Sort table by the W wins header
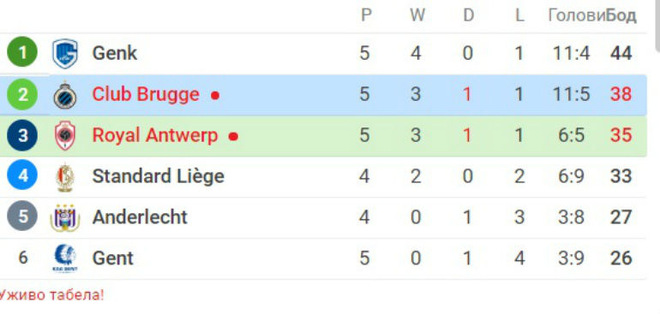 click(417, 16)
